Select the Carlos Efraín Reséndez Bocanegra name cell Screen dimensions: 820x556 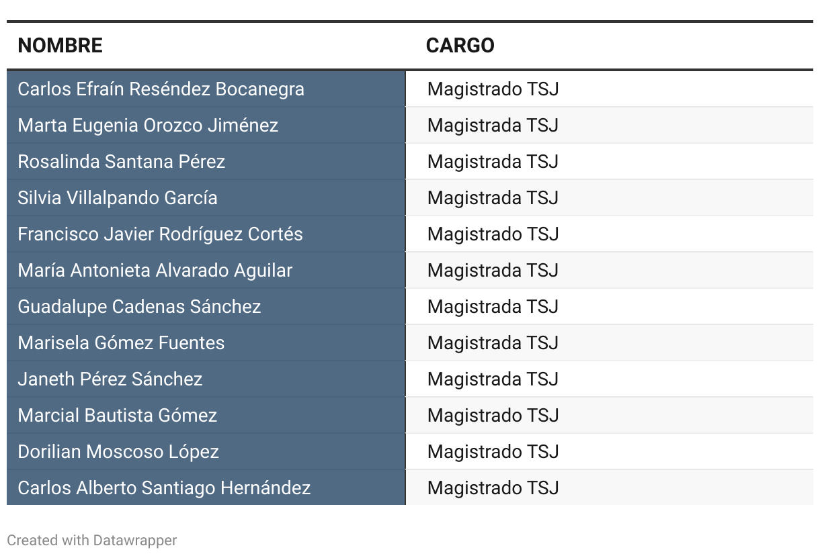[x=206, y=89]
